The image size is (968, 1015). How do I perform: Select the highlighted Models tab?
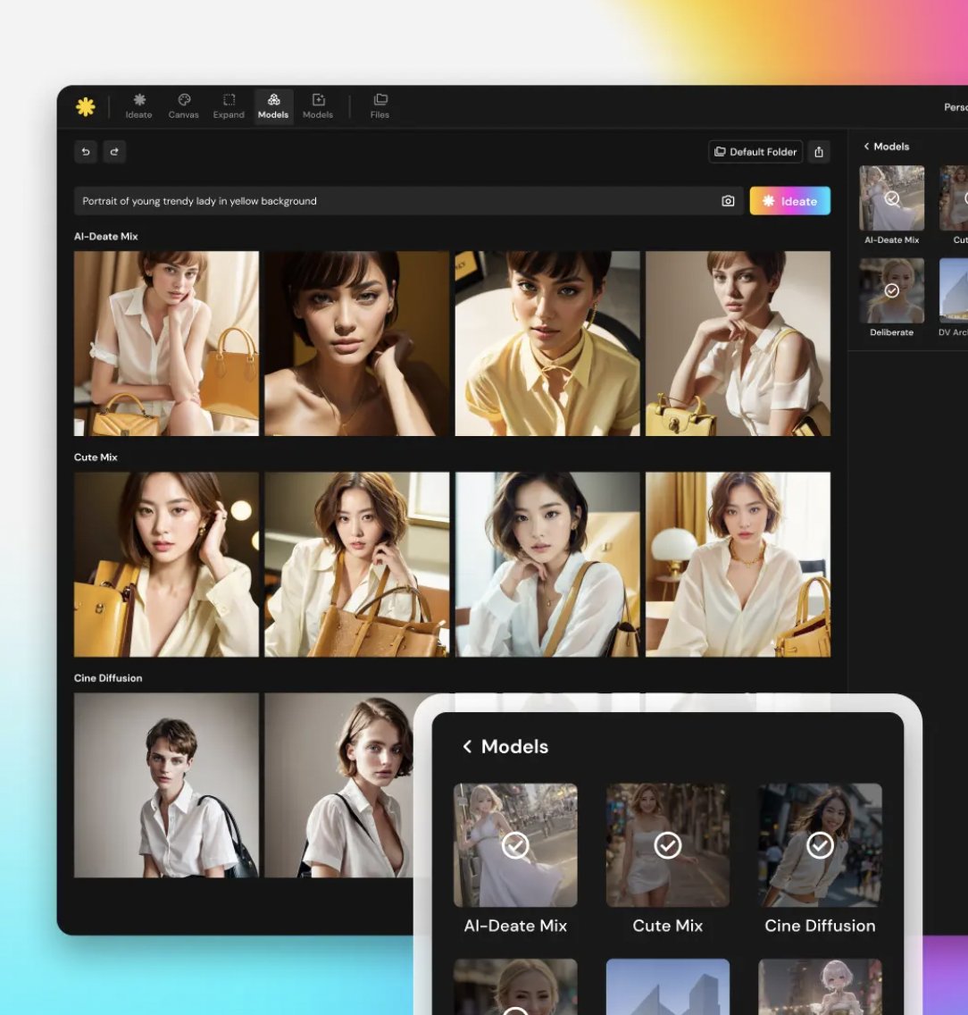tap(273, 107)
